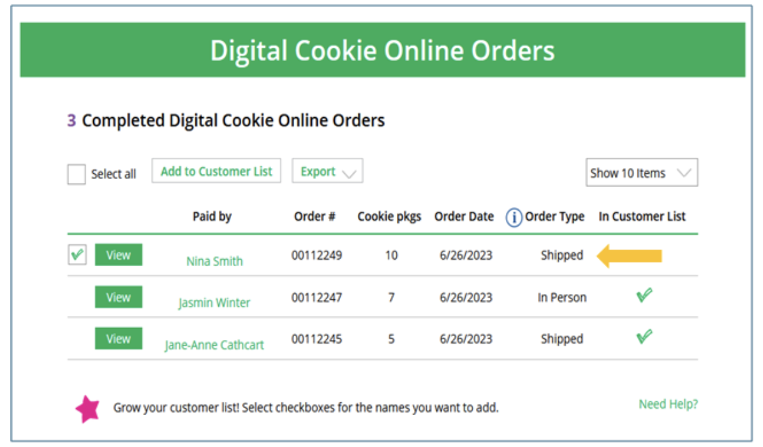
Task: Expand the Show 10 Items dropdown
Action: coord(641,173)
